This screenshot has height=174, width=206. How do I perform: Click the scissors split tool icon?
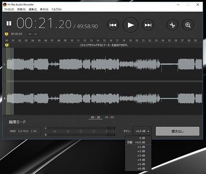click(172, 25)
